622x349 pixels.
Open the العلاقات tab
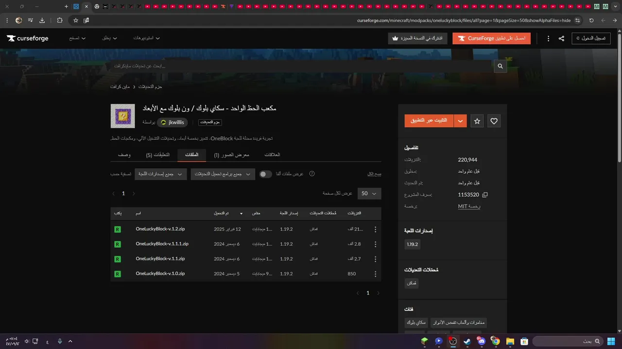pyautogui.click(x=272, y=155)
